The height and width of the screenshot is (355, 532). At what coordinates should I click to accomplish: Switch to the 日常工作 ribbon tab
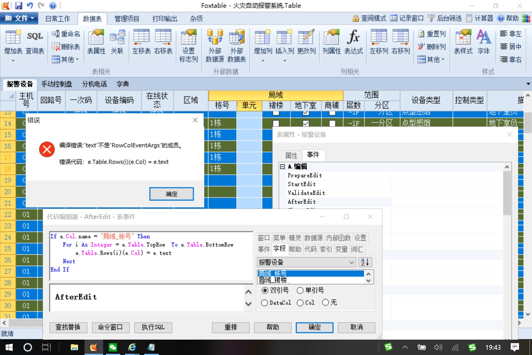[x=58, y=19]
